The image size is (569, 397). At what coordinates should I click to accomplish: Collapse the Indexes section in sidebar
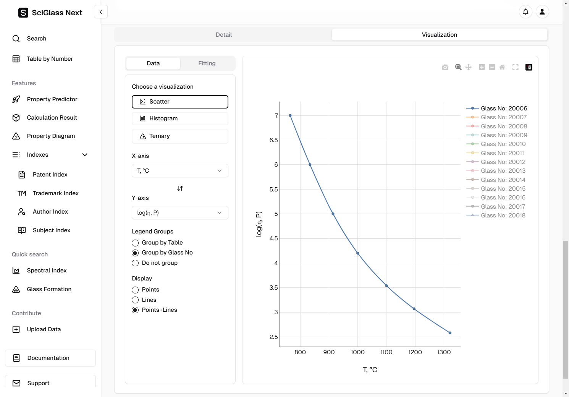point(85,155)
